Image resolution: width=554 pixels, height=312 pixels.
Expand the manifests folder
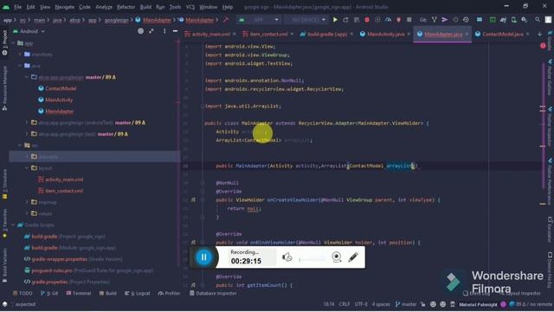pos(20,55)
